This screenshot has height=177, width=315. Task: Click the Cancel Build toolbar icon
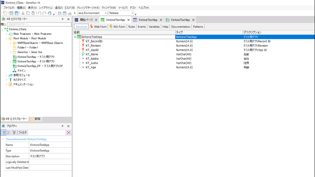70,13
